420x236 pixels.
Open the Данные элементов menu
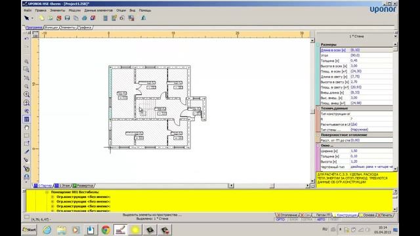click(x=98, y=10)
